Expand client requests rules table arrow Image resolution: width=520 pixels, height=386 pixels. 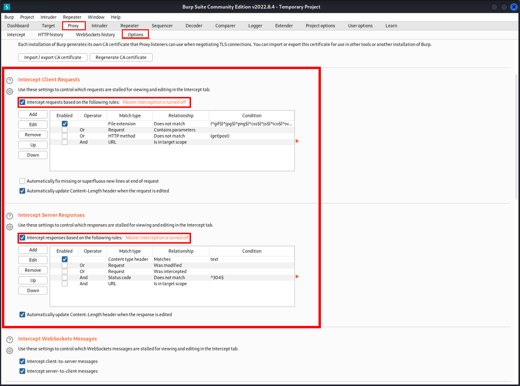pos(297,141)
